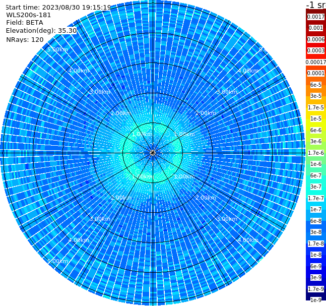The height and width of the screenshot is (306, 326).
Task: Click the Elevation(deg): 35.30 label
Action: (x=41, y=31)
